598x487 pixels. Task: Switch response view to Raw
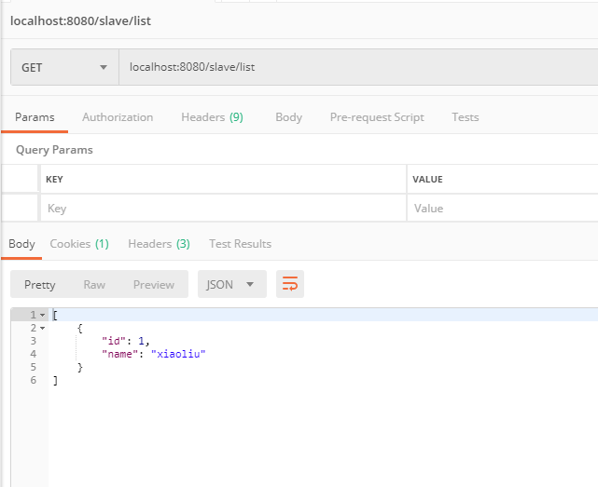[94, 285]
